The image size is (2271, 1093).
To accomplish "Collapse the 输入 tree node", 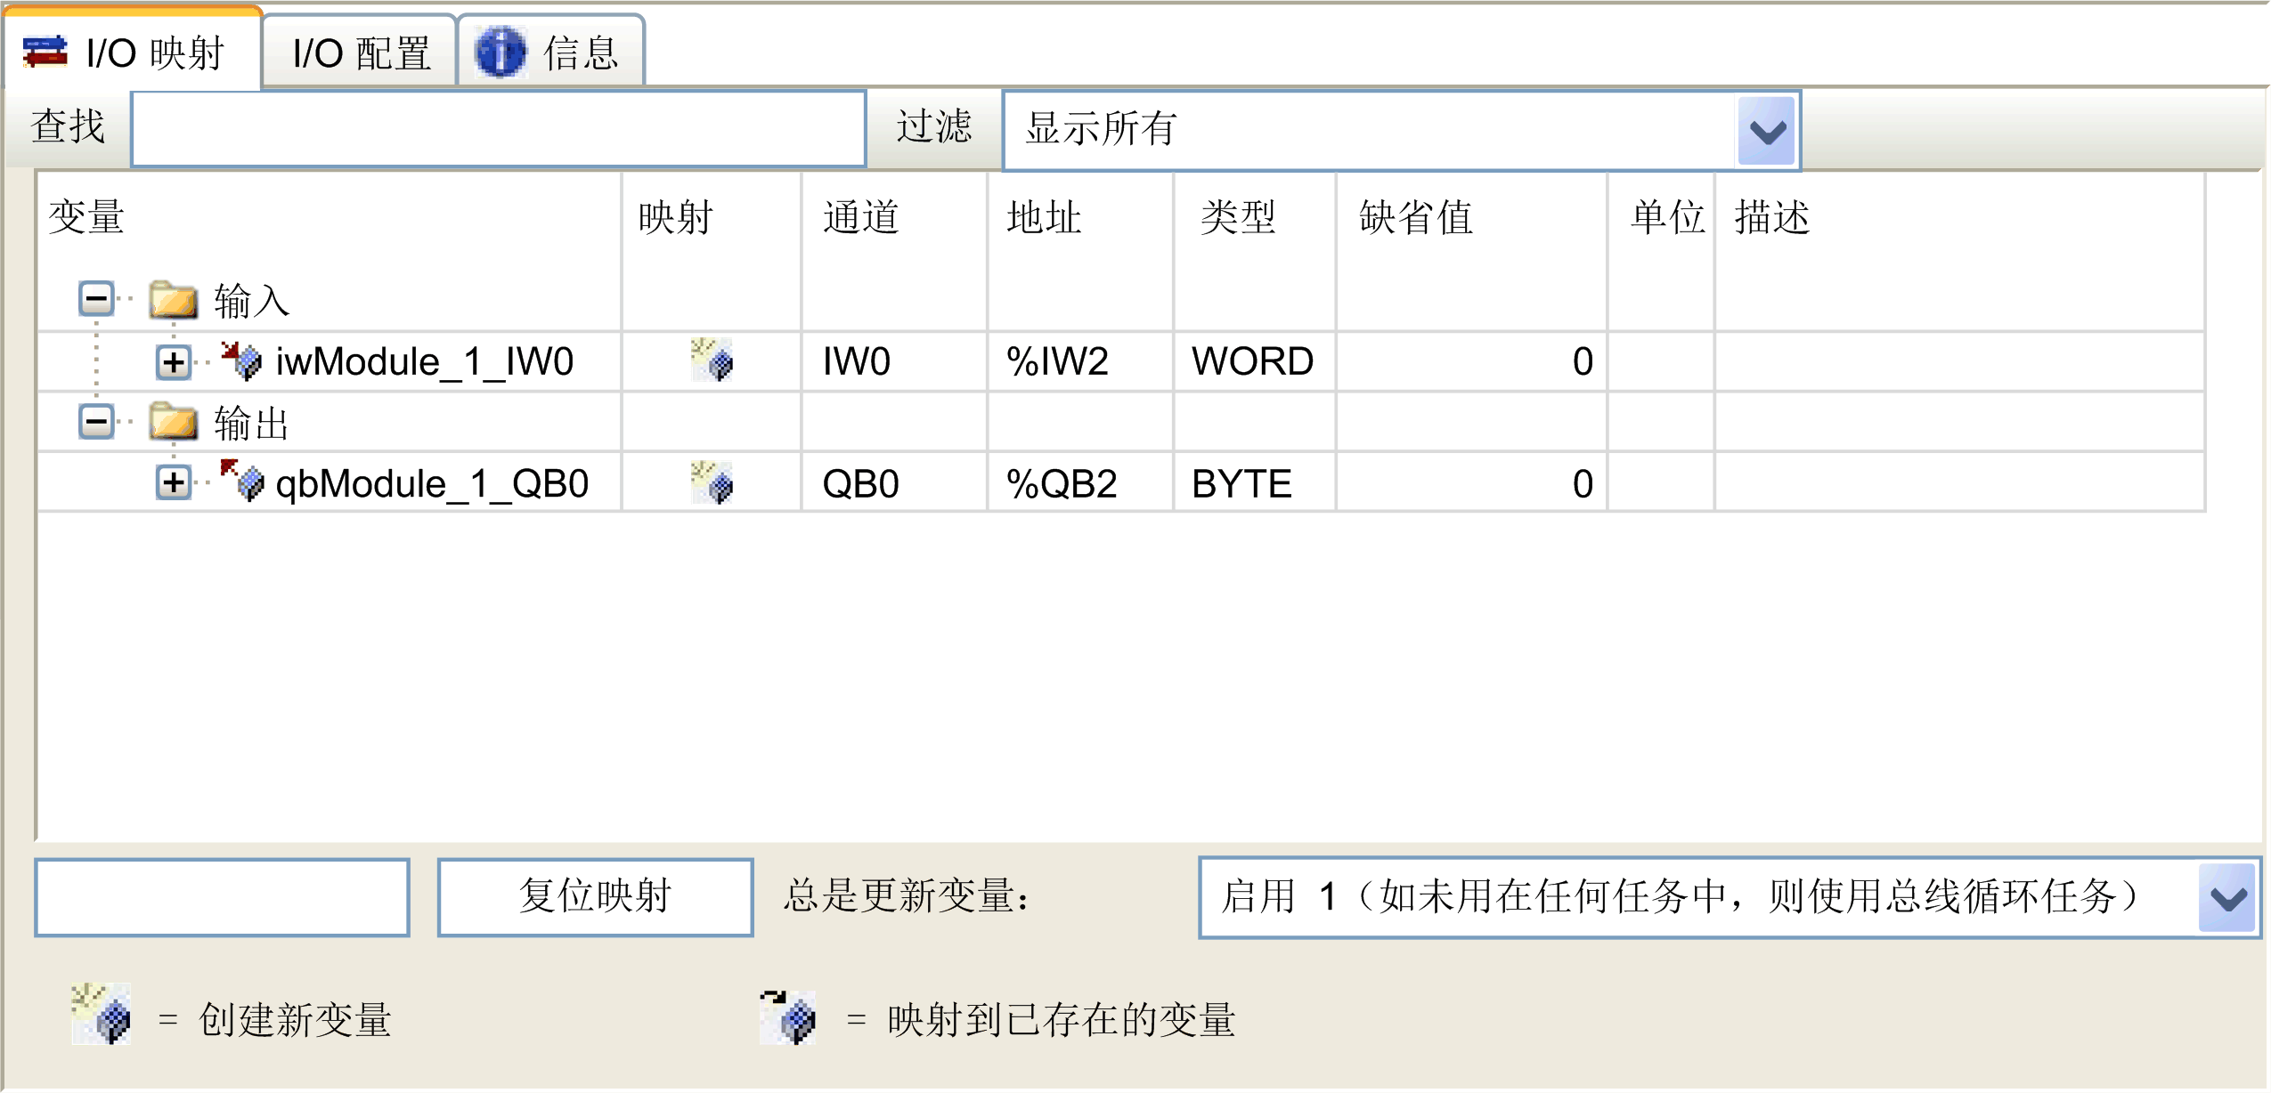I will [x=96, y=299].
